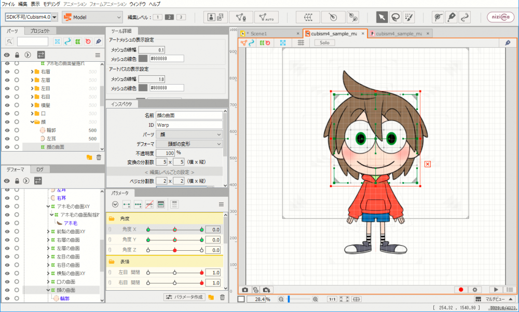Switch to the Scene1 tab
This screenshot has width=519, height=312.
pos(270,33)
